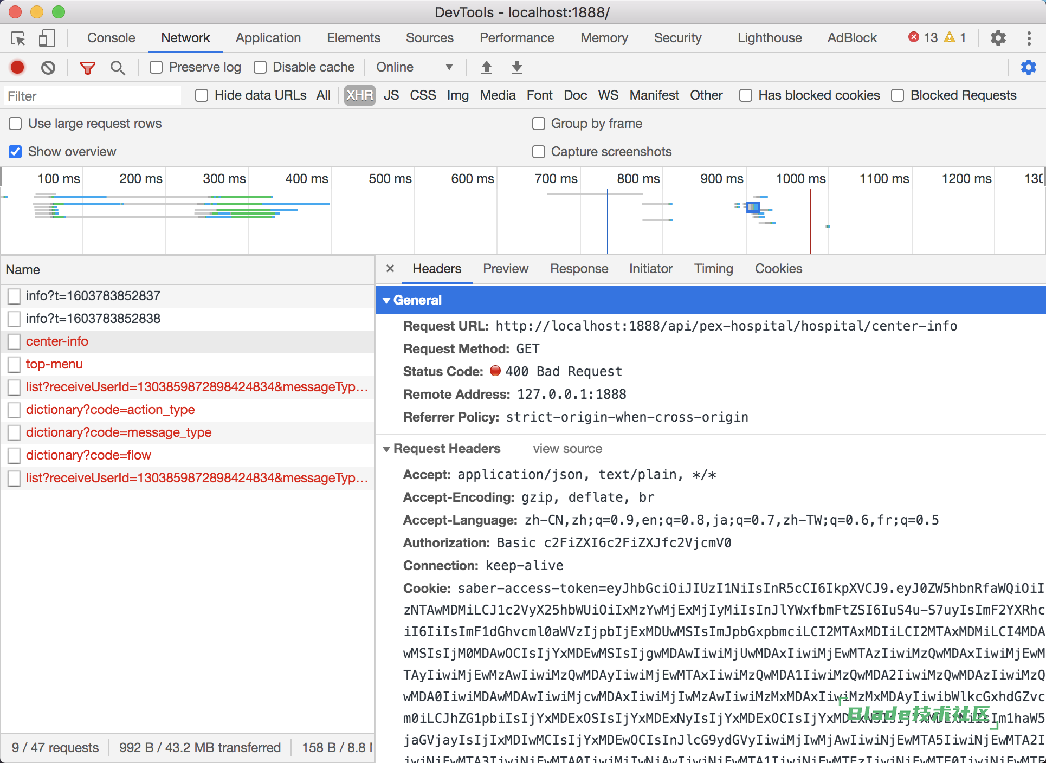Screen dimensions: 1046x763
Task: Open the DevTools three-dot menu
Action: [x=1029, y=38]
